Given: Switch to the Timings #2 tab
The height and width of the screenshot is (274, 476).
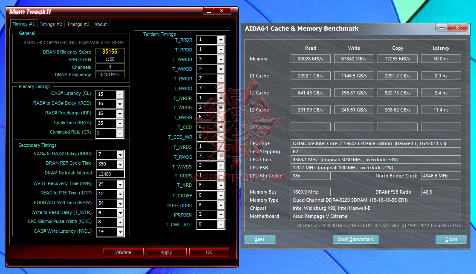Looking at the screenshot, I should point(51,24).
